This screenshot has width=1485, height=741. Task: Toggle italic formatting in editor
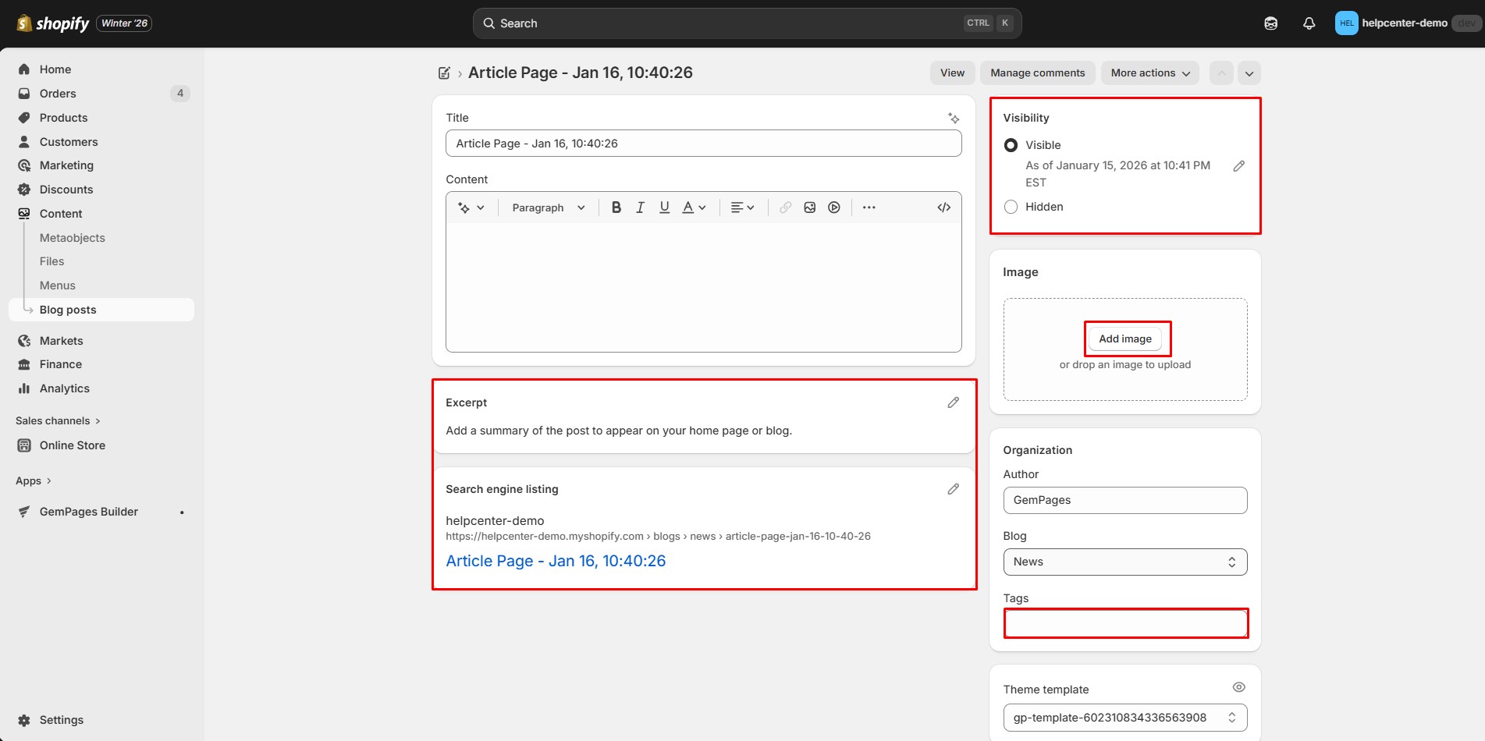tap(640, 207)
